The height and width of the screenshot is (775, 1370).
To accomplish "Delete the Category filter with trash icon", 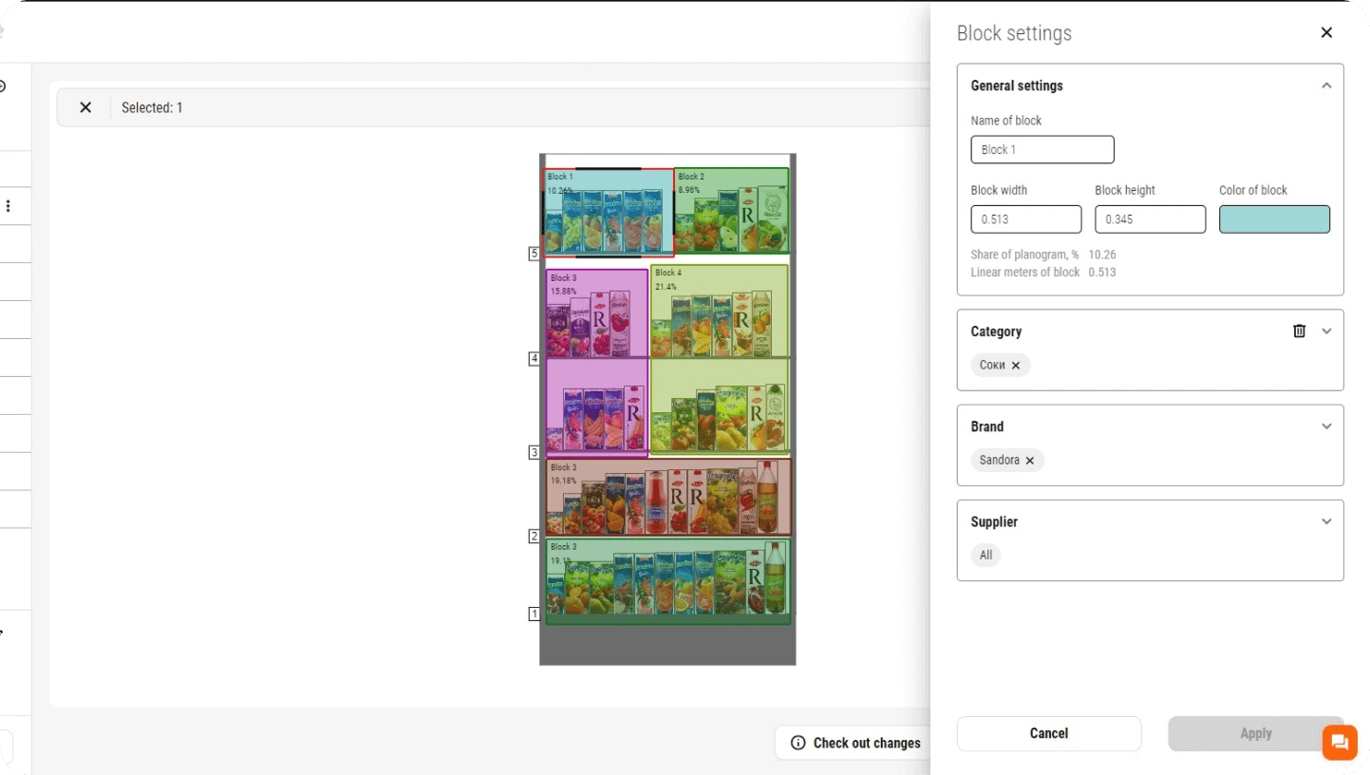I will [x=1299, y=331].
